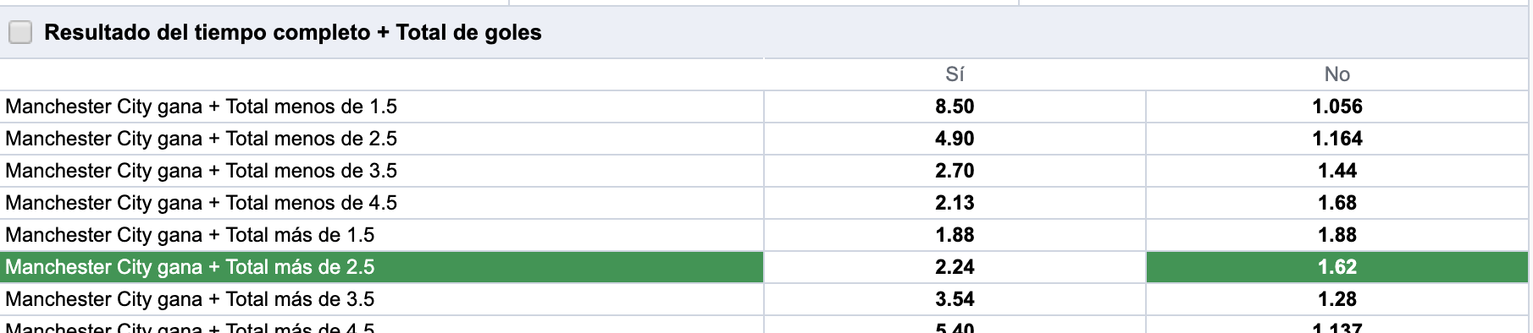The width and height of the screenshot is (1533, 333).
Task: Select No odds 1.88 for más de 1.5
Action: pyautogui.click(x=1337, y=235)
